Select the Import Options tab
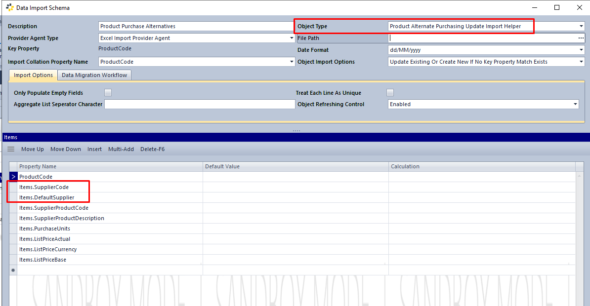 tap(33, 75)
